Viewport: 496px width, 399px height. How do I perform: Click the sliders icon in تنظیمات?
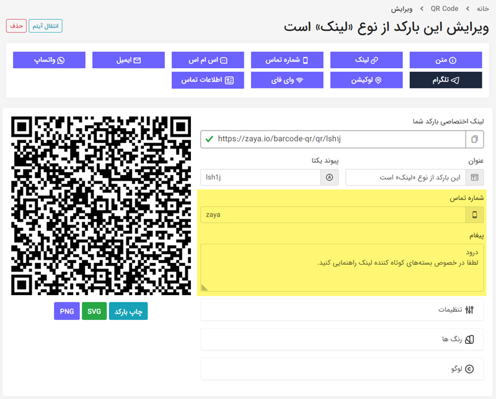point(469,310)
